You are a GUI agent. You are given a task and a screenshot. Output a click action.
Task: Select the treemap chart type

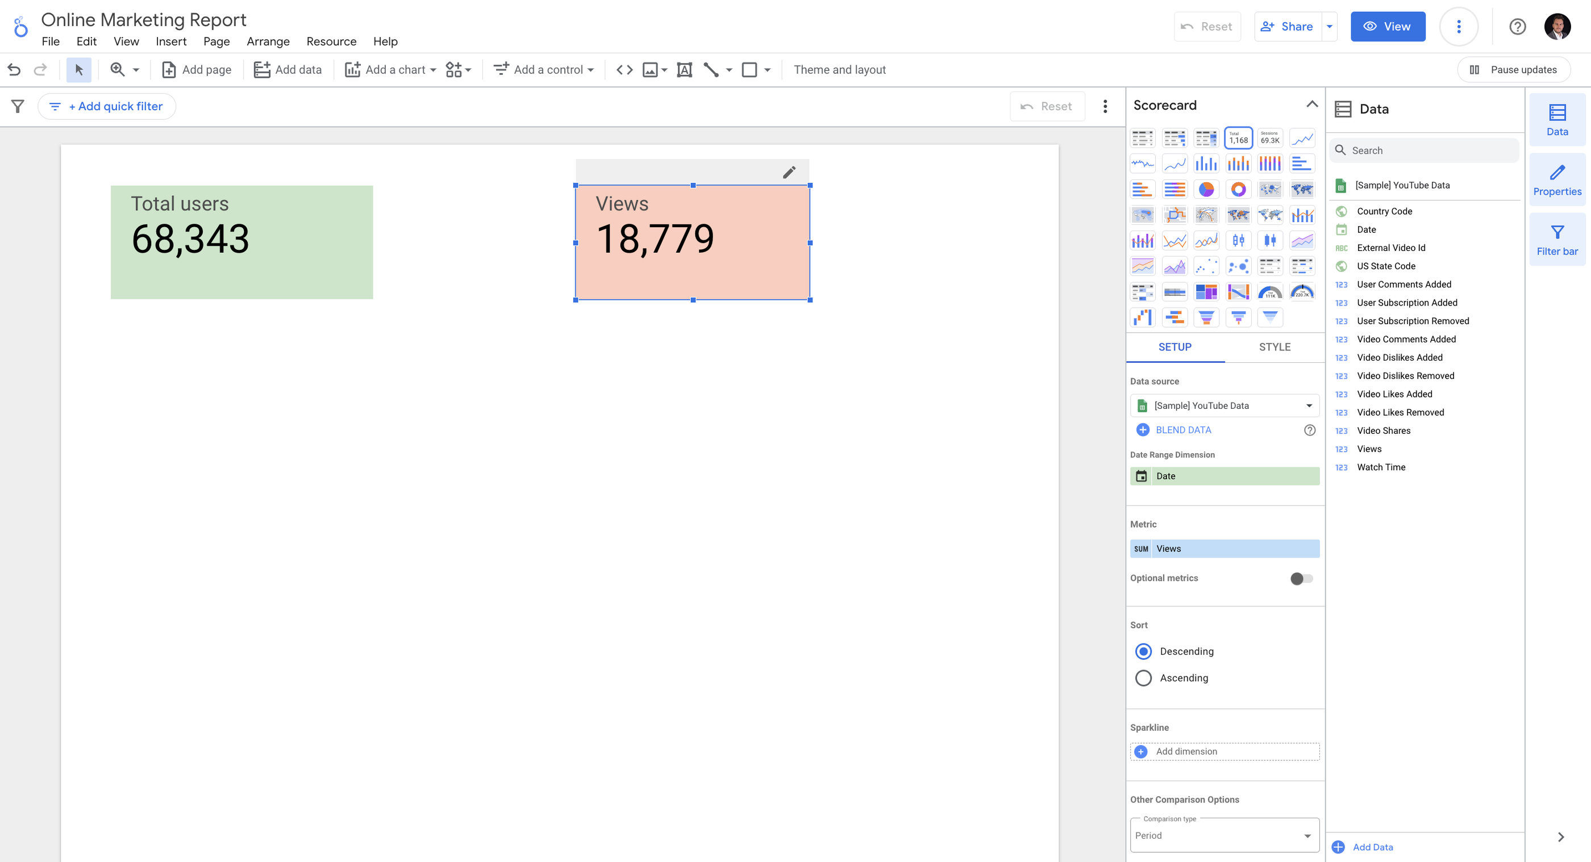[x=1207, y=291]
